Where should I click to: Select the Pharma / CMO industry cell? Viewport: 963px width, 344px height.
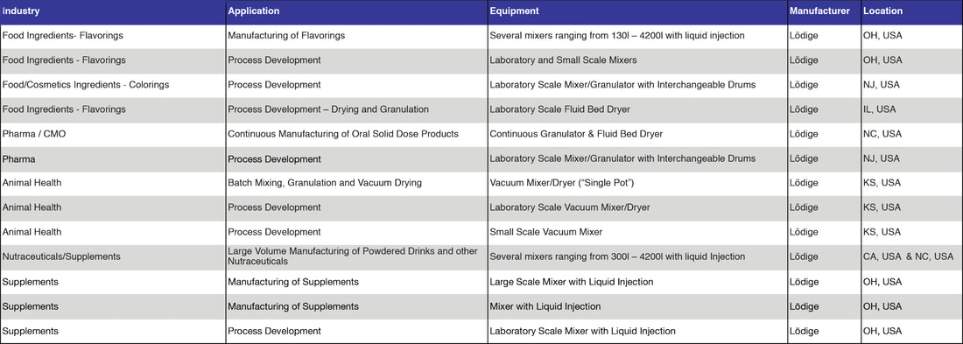click(113, 135)
